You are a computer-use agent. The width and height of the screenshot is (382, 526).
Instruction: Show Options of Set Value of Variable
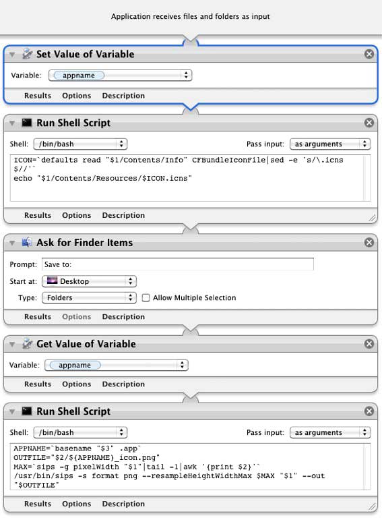pyautogui.click(x=76, y=96)
